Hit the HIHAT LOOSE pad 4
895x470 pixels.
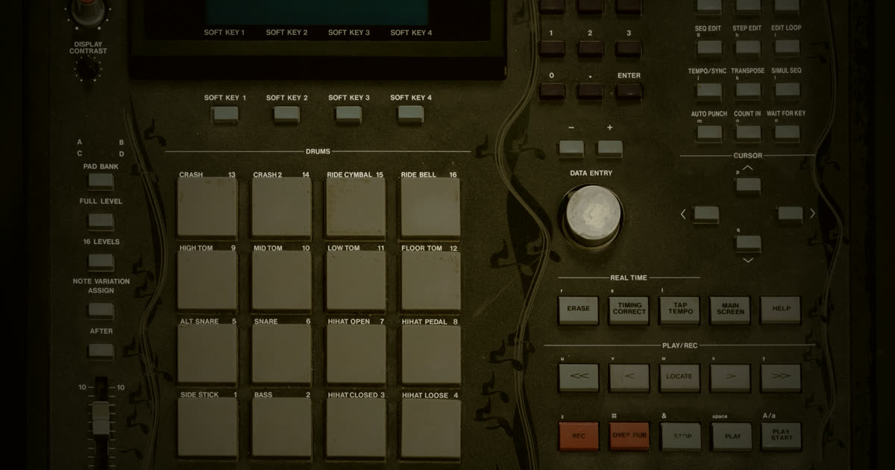tap(431, 428)
